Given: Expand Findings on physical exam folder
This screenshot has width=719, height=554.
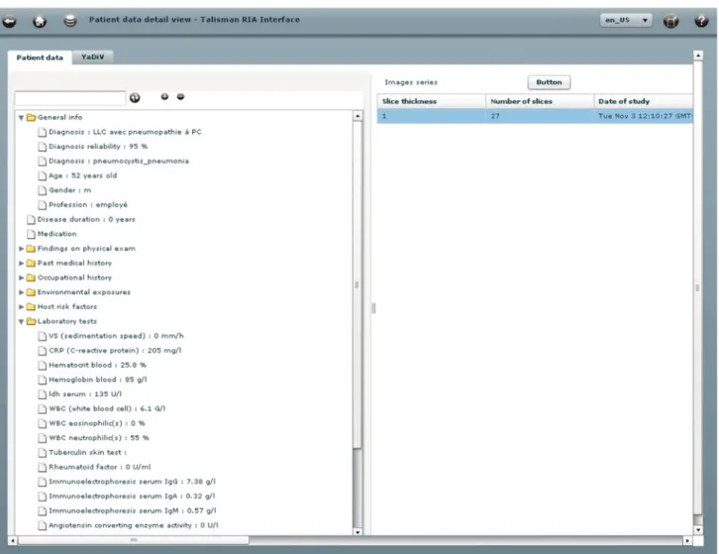Looking at the screenshot, I should coord(21,249).
